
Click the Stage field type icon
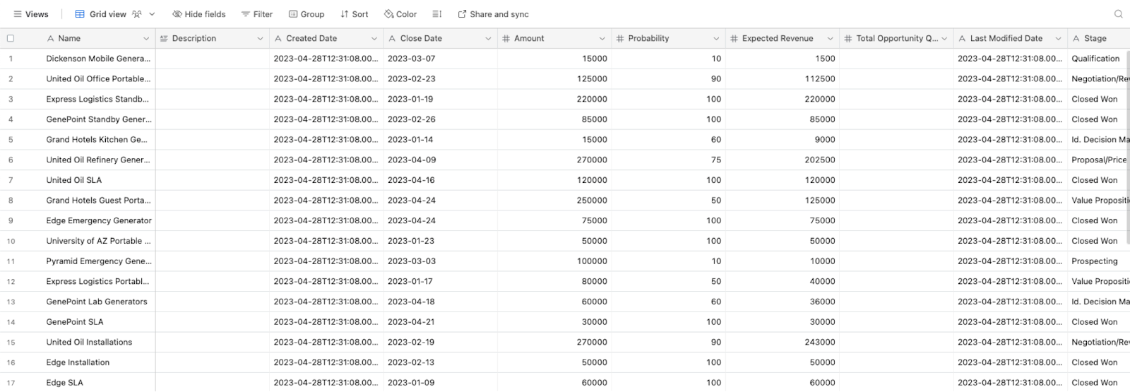pos(1076,39)
